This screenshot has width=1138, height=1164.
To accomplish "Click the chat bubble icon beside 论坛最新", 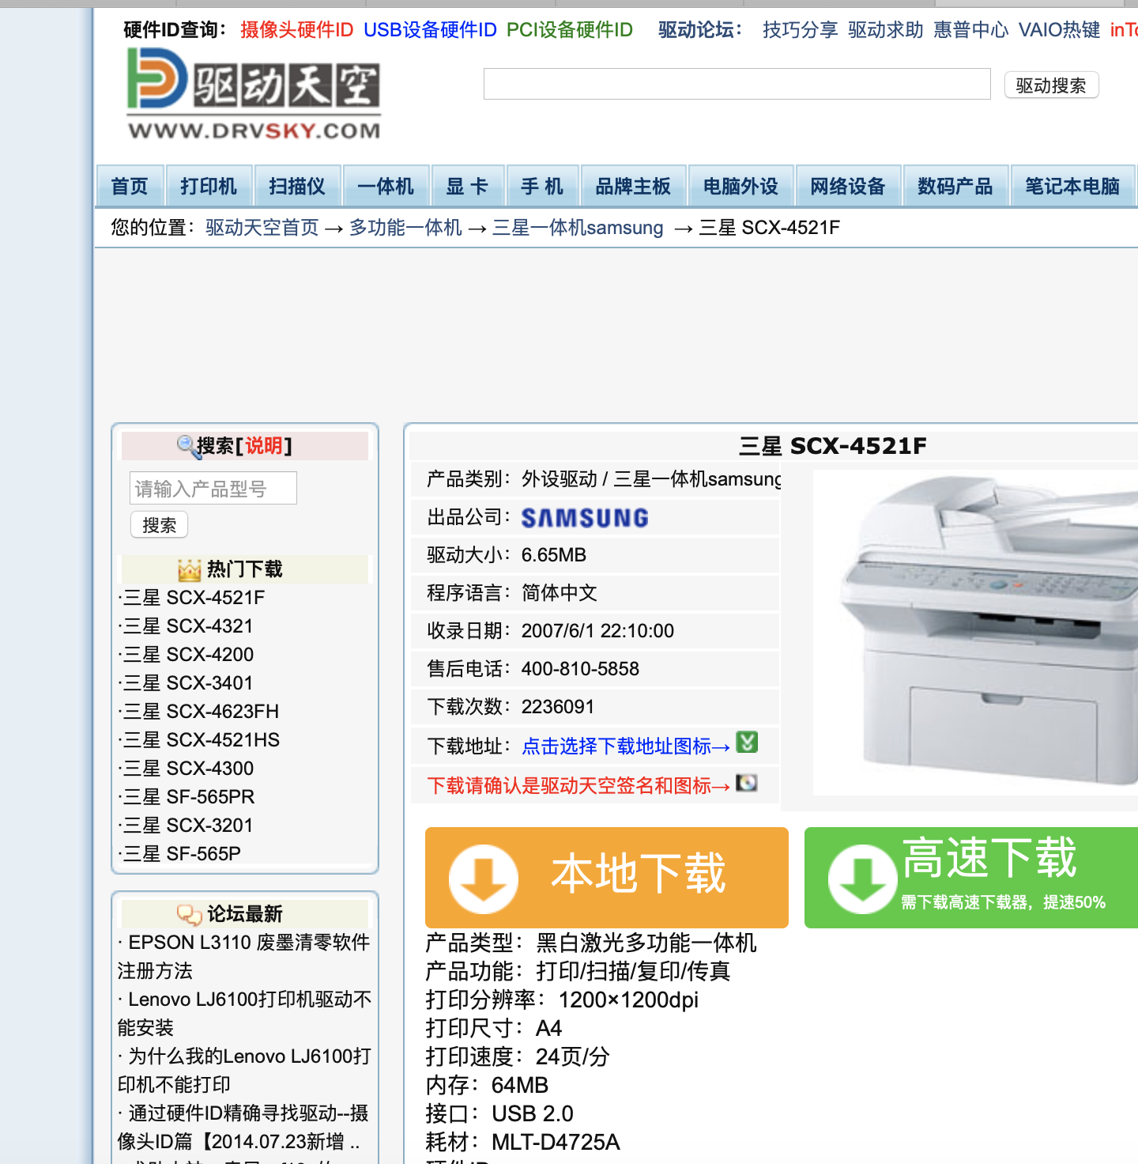I will point(190,915).
